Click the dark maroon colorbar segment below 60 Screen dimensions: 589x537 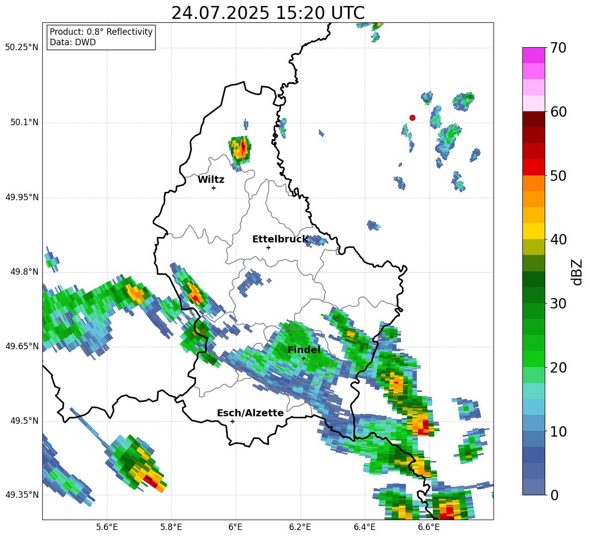pos(533,119)
